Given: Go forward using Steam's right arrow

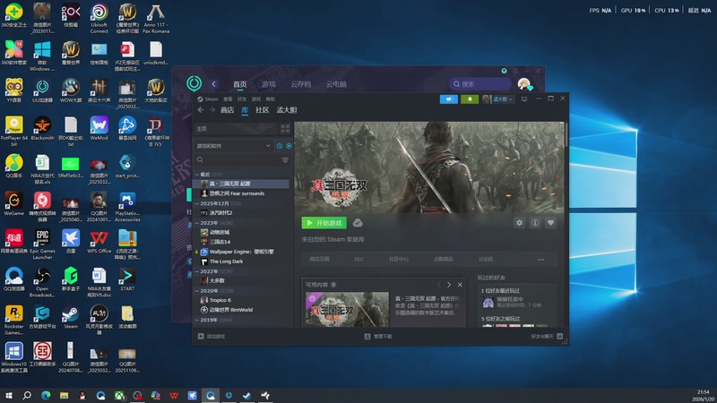Looking at the screenshot, I should click(x=212, y=110).
